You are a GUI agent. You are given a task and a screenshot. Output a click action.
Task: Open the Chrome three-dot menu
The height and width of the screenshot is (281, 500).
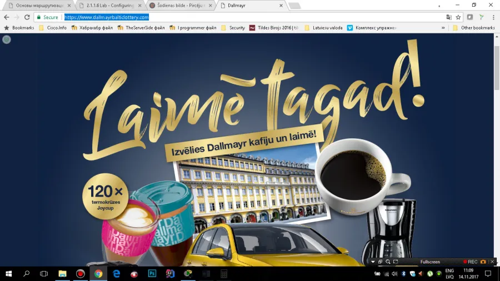click(x=493, y=17)
